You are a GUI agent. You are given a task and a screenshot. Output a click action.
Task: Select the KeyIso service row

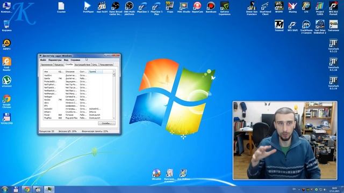78,100
